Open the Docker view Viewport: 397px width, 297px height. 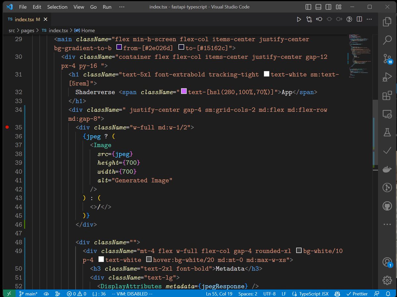387,169
